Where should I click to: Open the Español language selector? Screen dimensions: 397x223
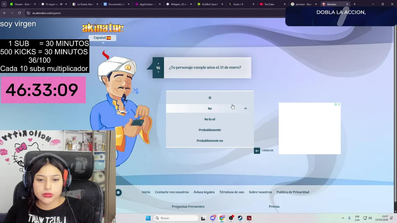pos(102,38)
